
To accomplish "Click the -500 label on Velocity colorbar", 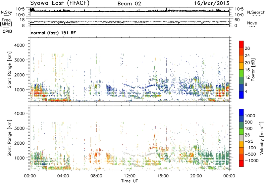I will [x=250, y=154].
